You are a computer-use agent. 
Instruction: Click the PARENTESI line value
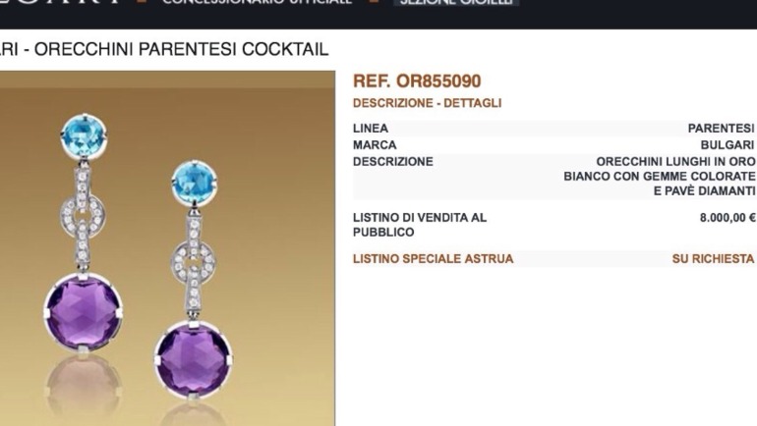point(721,129)
